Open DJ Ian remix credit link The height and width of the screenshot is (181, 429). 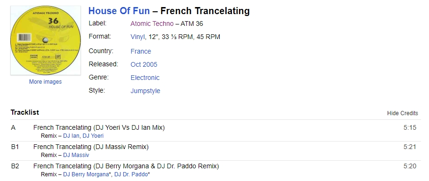(x=71, y=135)
